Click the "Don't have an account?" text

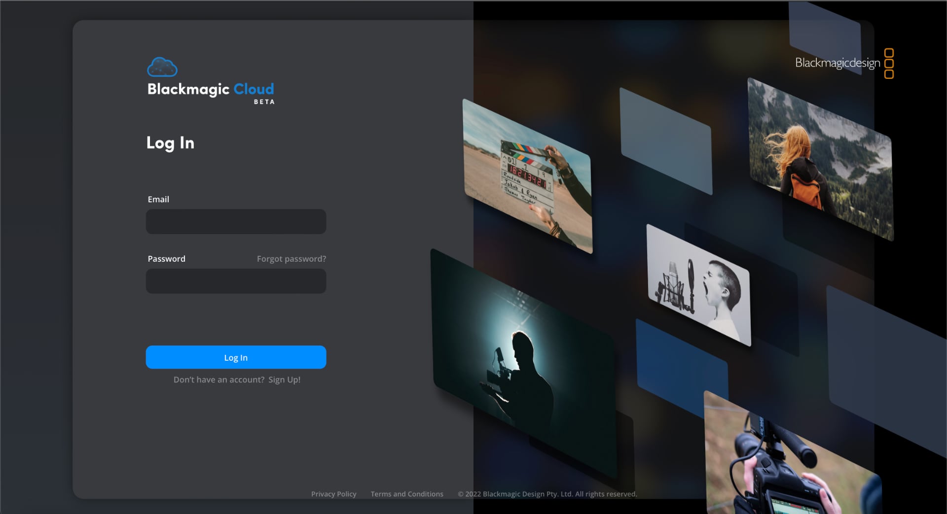[219, 379]
